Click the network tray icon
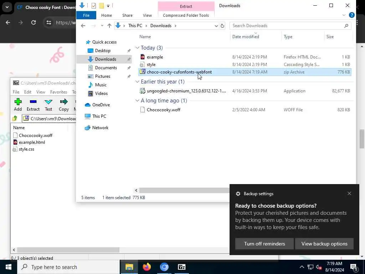The width and height of the screenshot is (365, 274). pos(310,267)
